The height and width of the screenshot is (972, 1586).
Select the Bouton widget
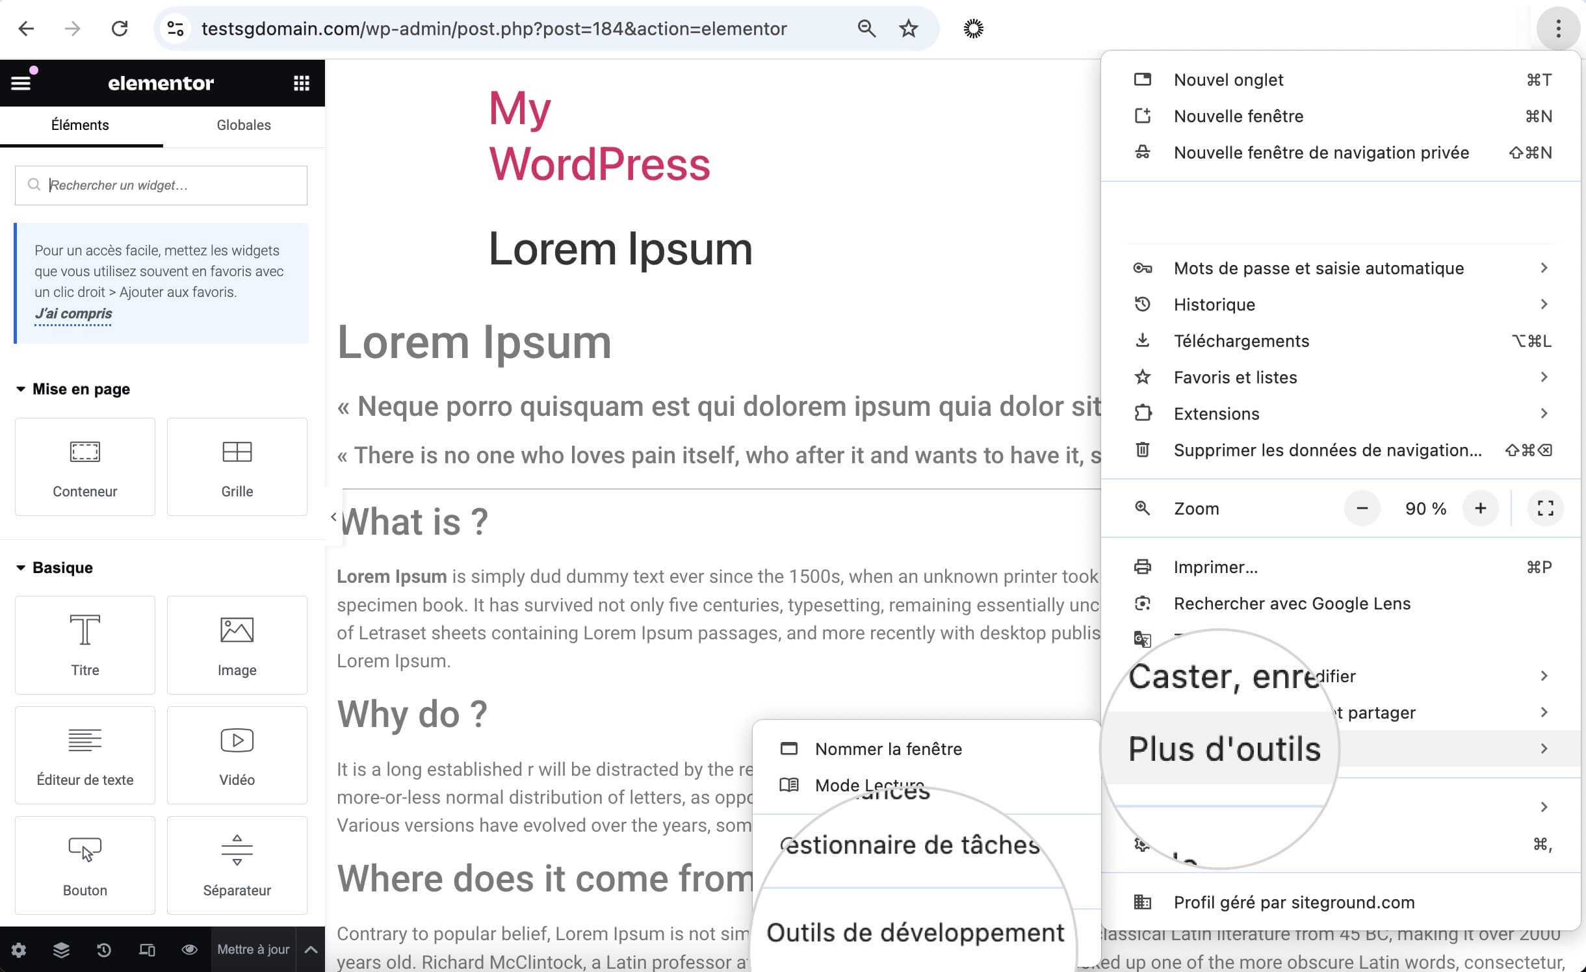85,865
